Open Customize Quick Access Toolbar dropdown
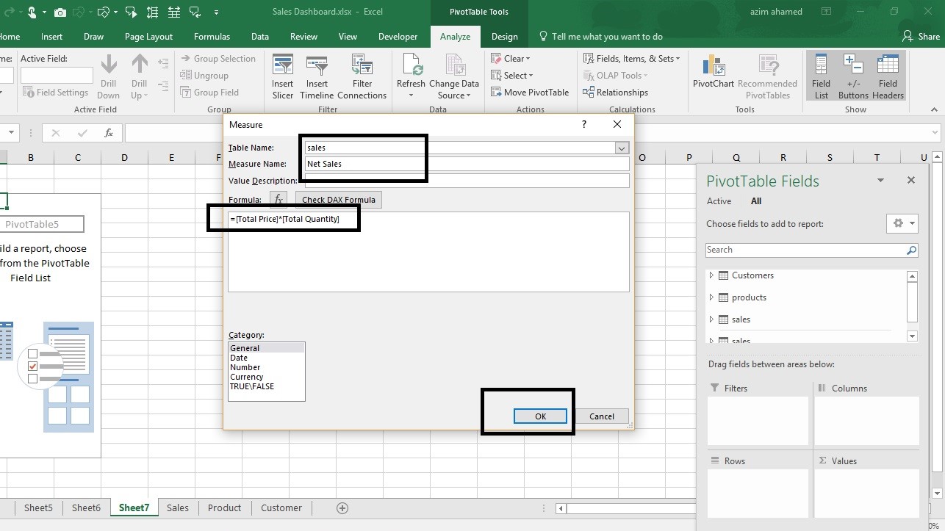Viewport: 945px width, 531px height. click(x=216, y=12)
